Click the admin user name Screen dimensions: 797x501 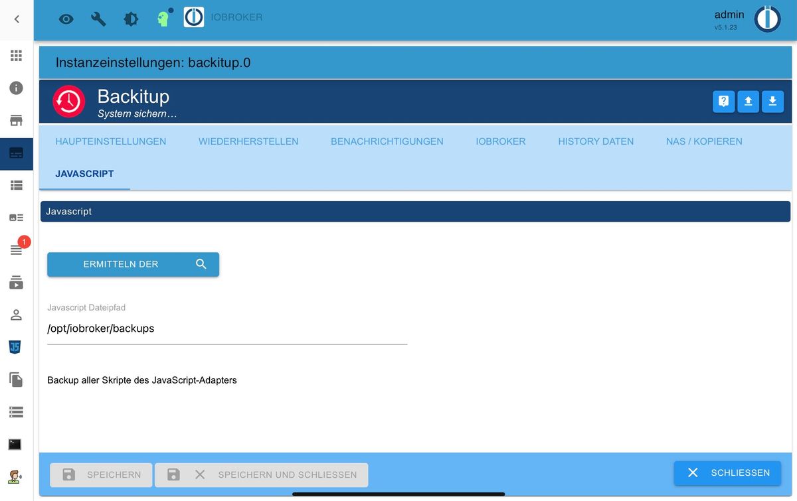729,15
